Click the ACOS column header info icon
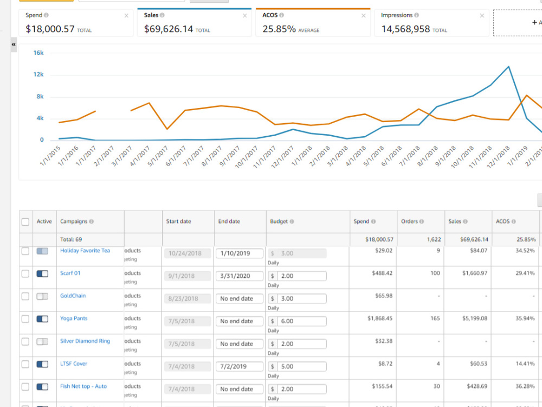 514,221
